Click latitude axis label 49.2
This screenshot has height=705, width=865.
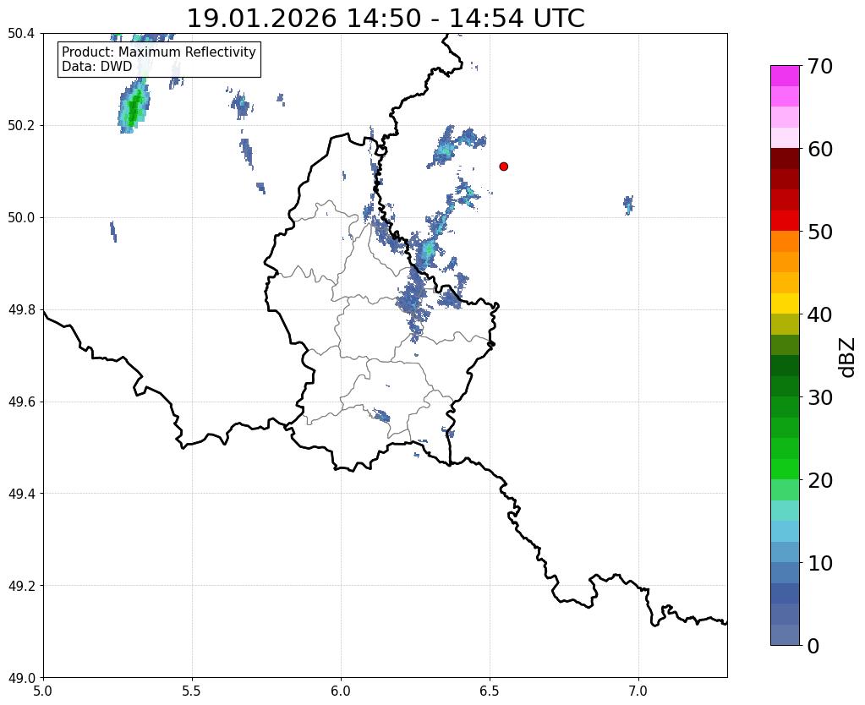(x=21, y=586)
